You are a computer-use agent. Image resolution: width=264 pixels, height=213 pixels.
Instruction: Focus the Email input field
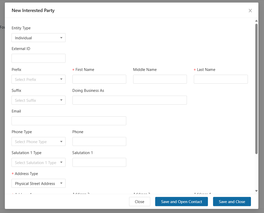(x=69, y=121)
